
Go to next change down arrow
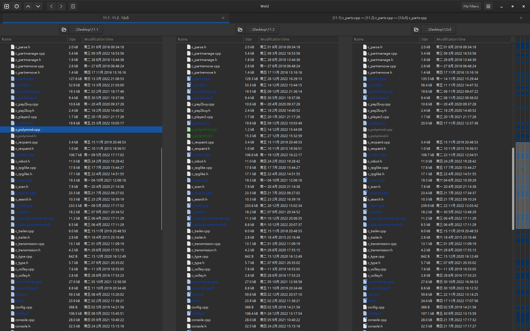[38, 6]
